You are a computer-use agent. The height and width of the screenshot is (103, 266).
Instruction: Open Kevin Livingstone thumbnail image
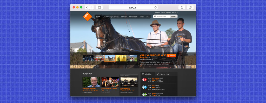91,82
